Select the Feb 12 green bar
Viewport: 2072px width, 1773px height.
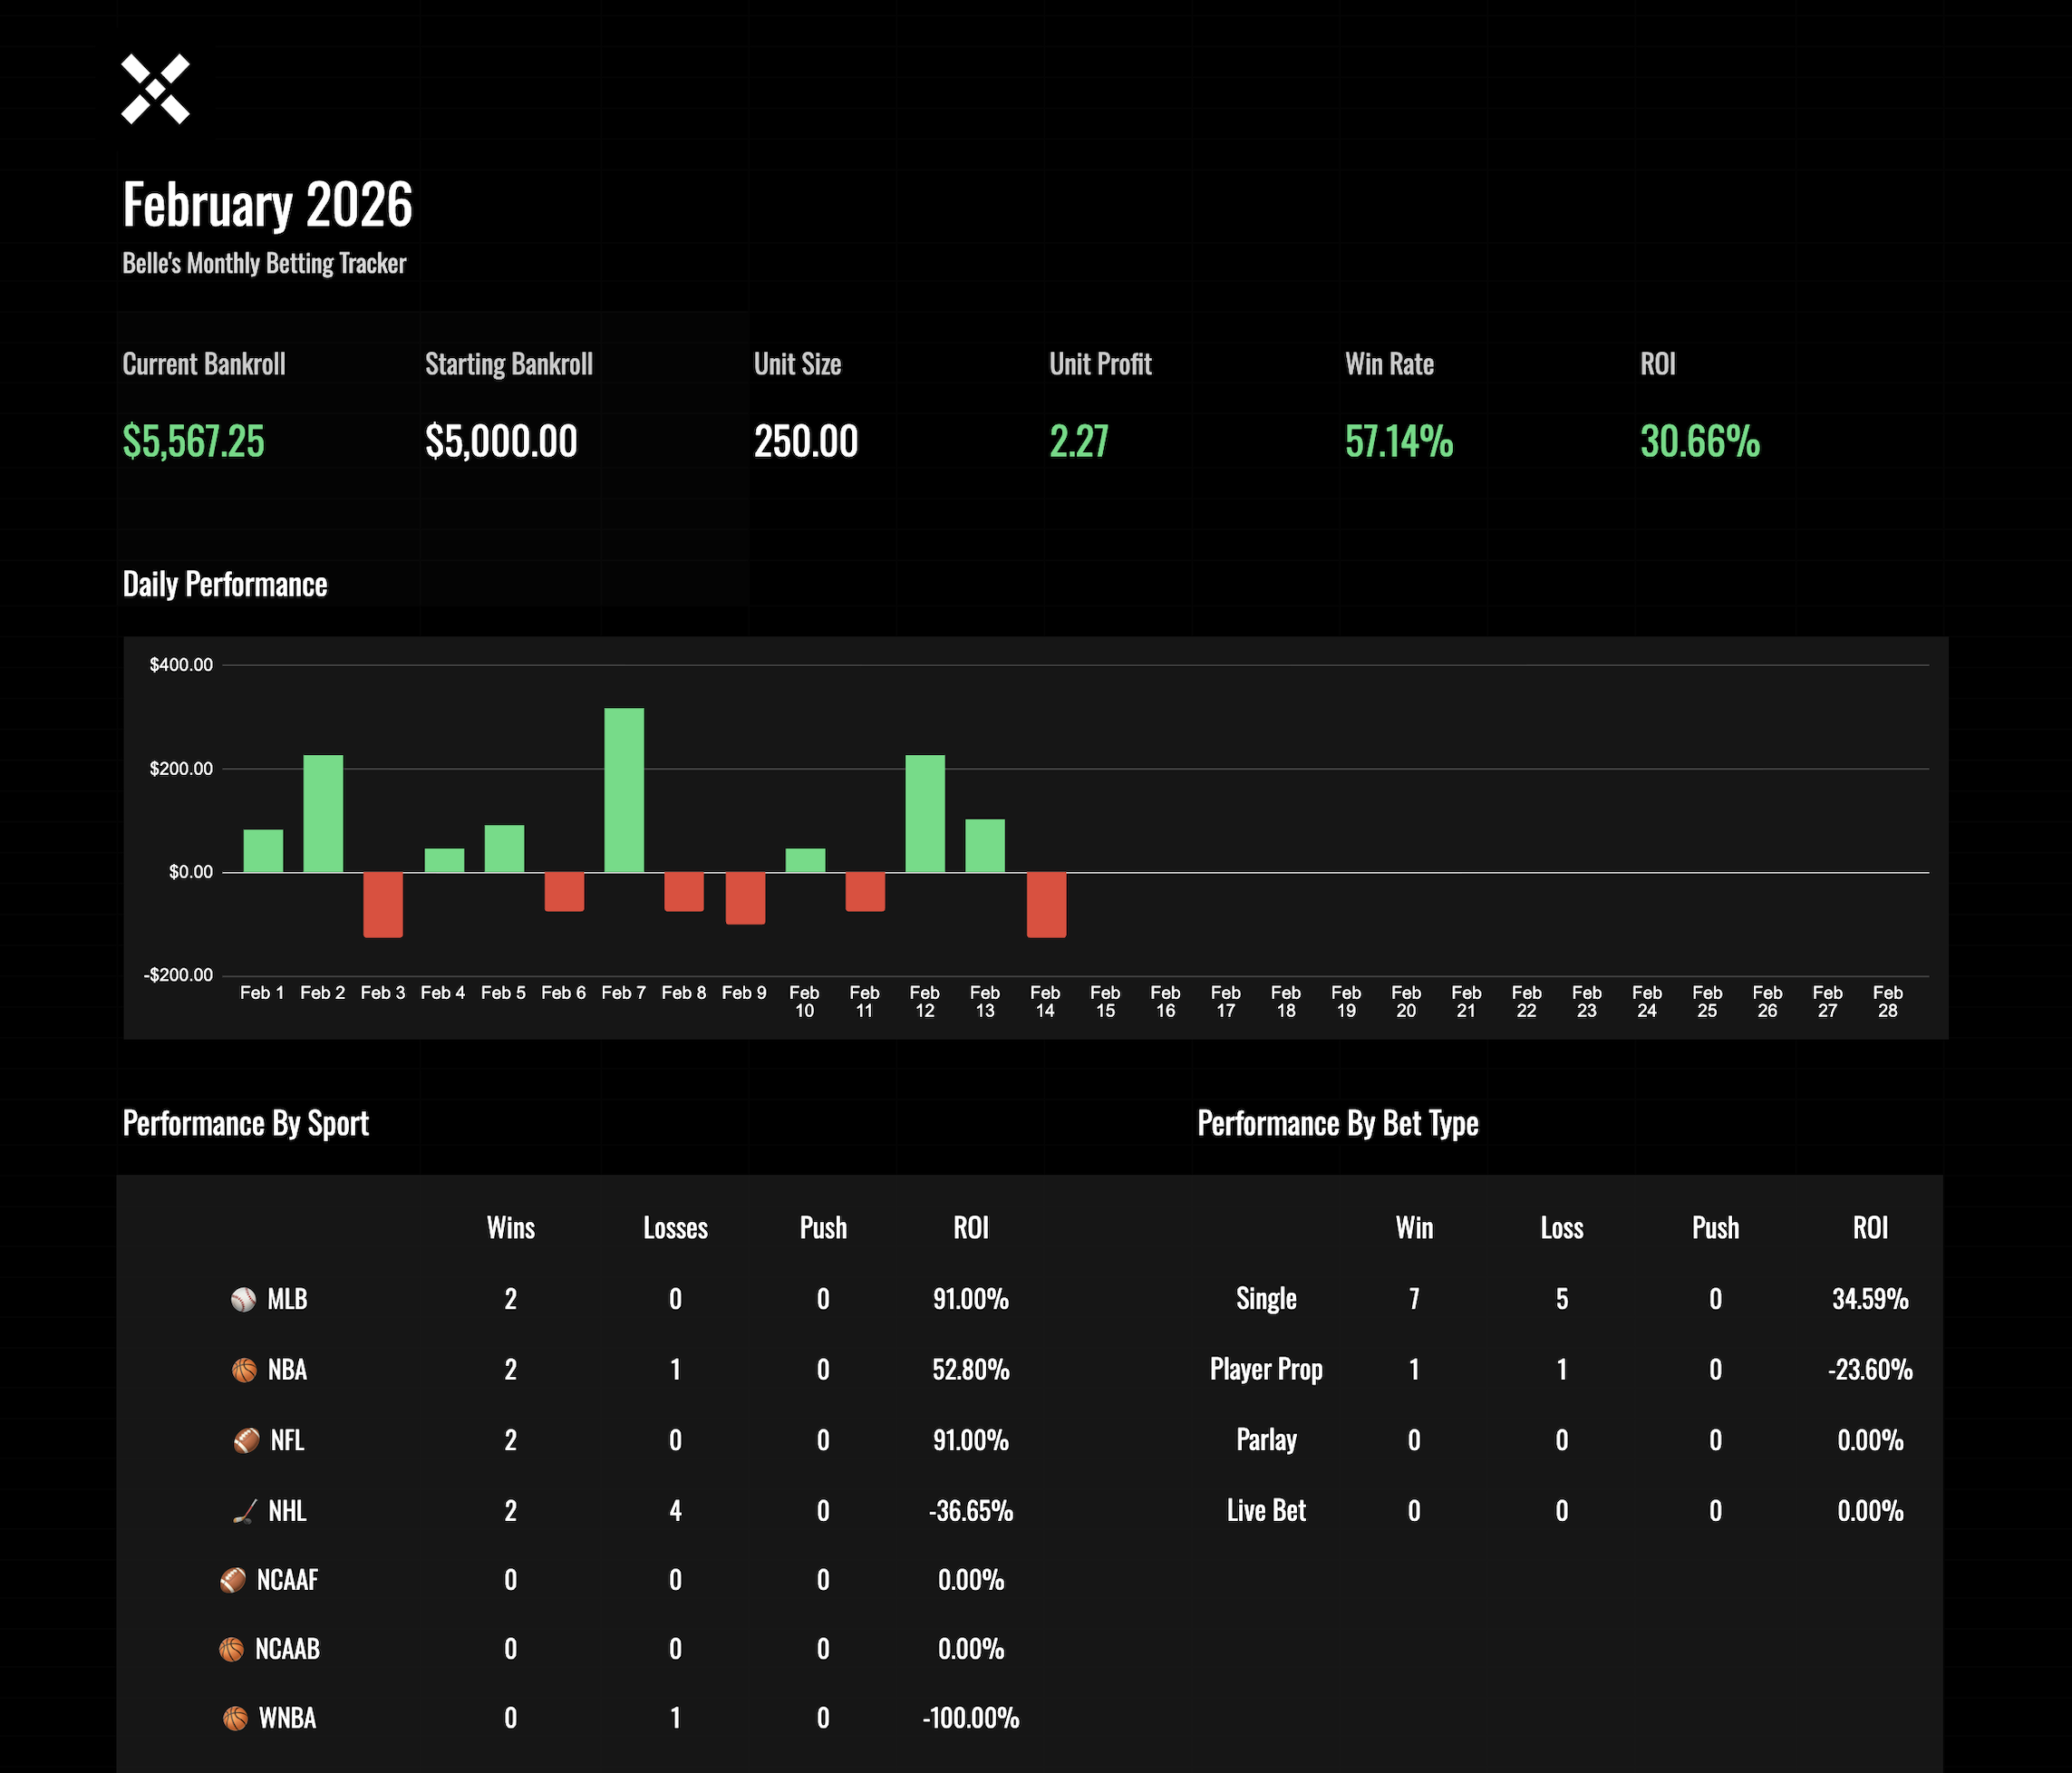click(925, 813)
